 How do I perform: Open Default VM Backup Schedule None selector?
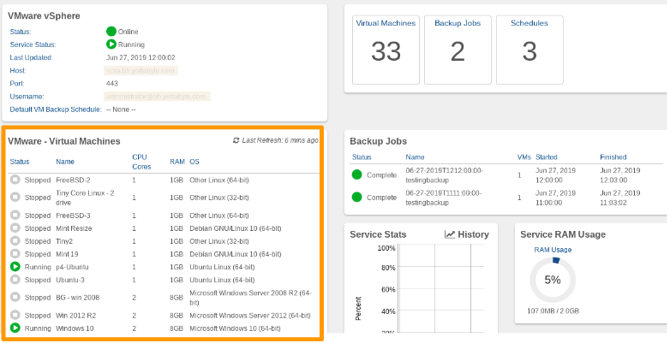(x=121, y=109)
